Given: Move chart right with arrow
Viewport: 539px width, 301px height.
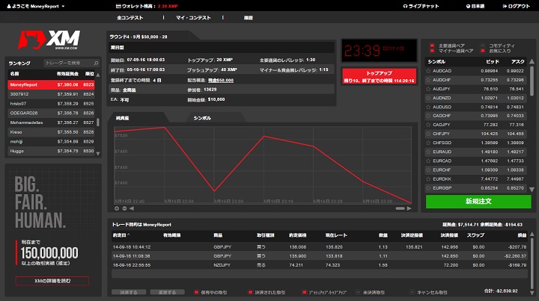Looking at the screenshot, I should click(x=409, y=208).
